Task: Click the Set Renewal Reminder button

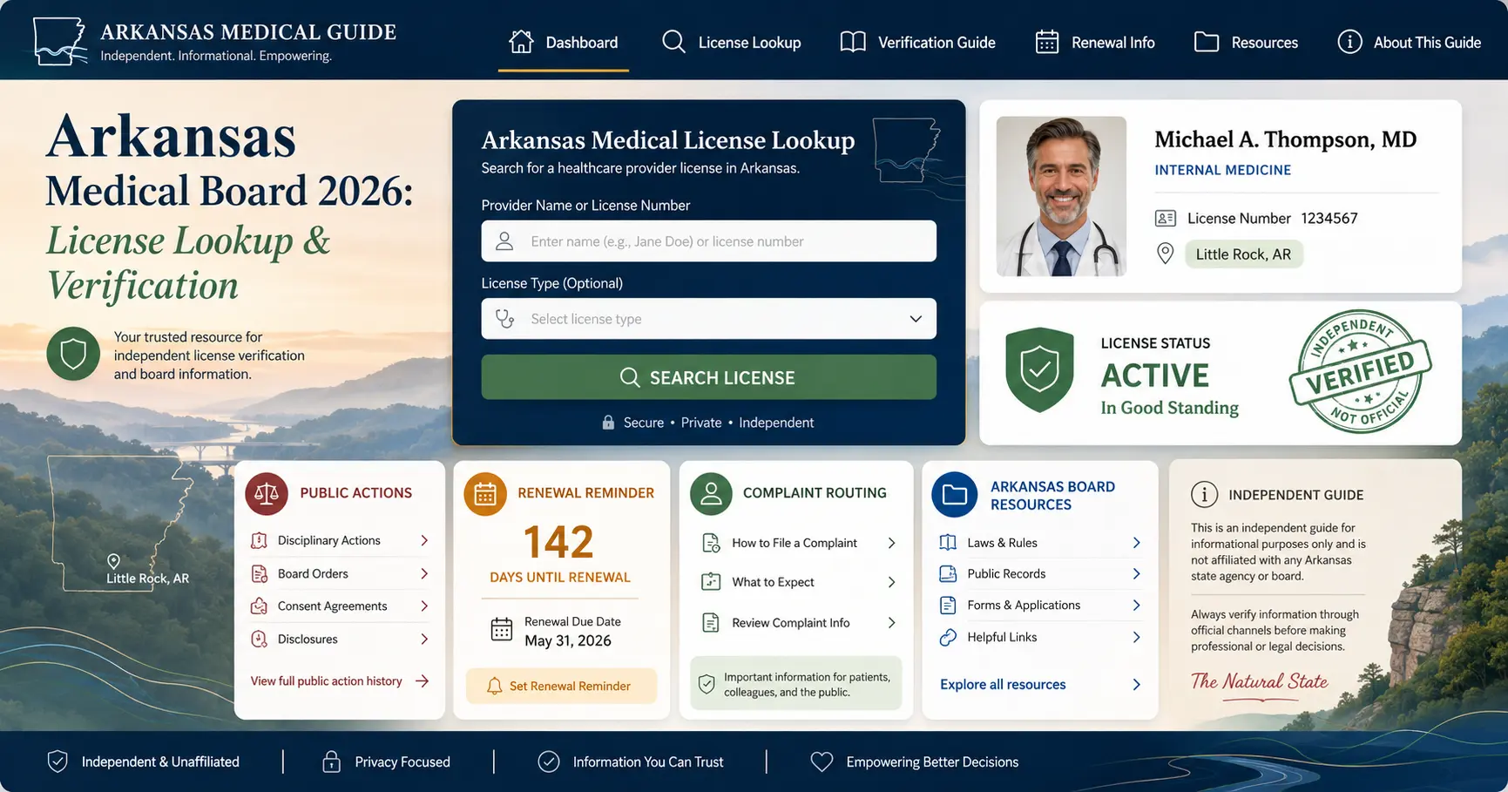Action: coord(561,686)
